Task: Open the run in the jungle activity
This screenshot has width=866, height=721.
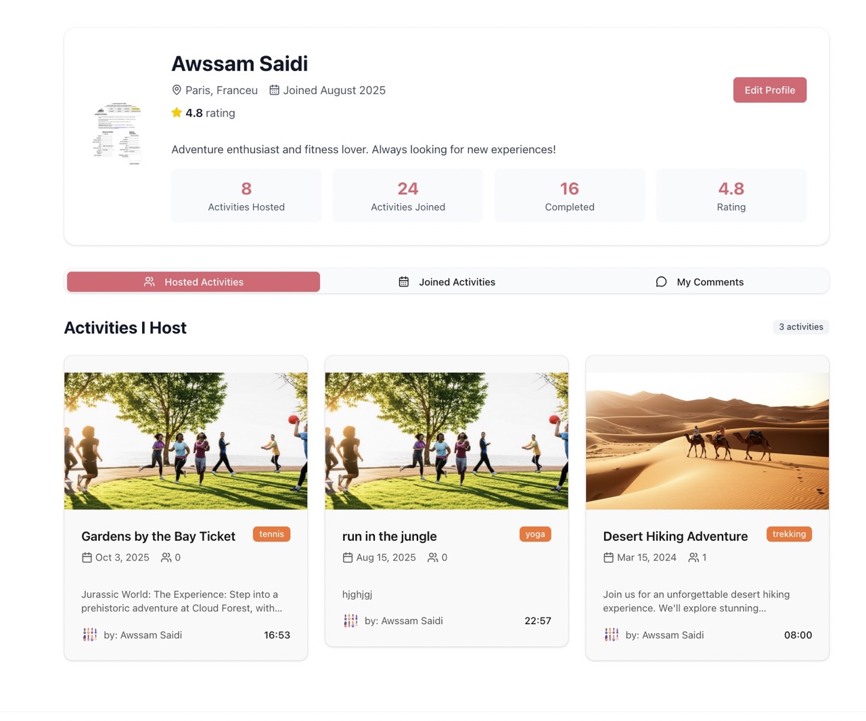Action: [389, 536]
